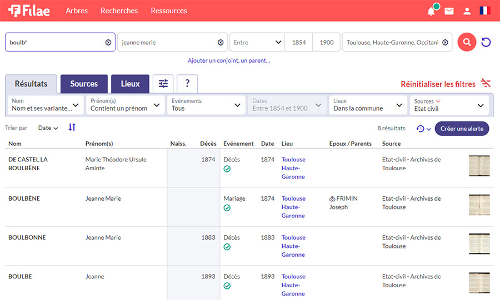Open the filter settings sliders icon
Image resolution: width=500 pixels, height=300 pixels.
click(x=163, y=84)
